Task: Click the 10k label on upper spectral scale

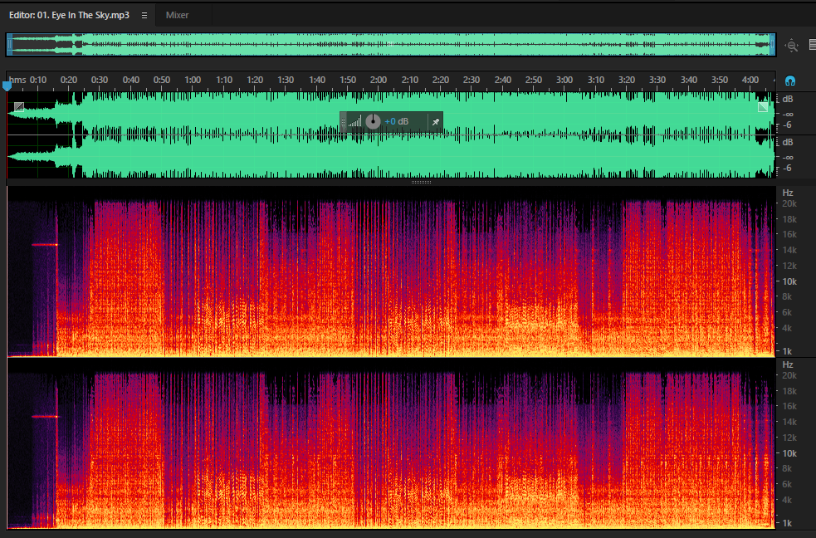Action: pos(789,281)
